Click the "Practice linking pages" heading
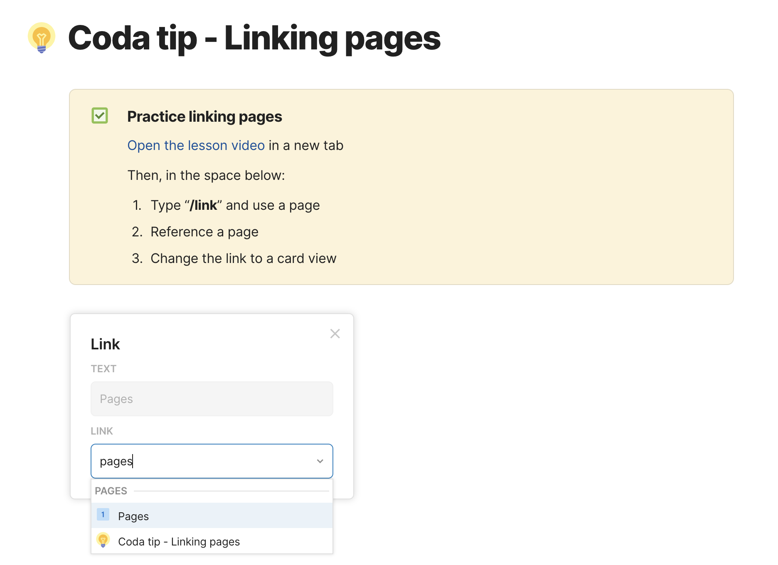The image size is (778, 565). click(x=204, y=117)
